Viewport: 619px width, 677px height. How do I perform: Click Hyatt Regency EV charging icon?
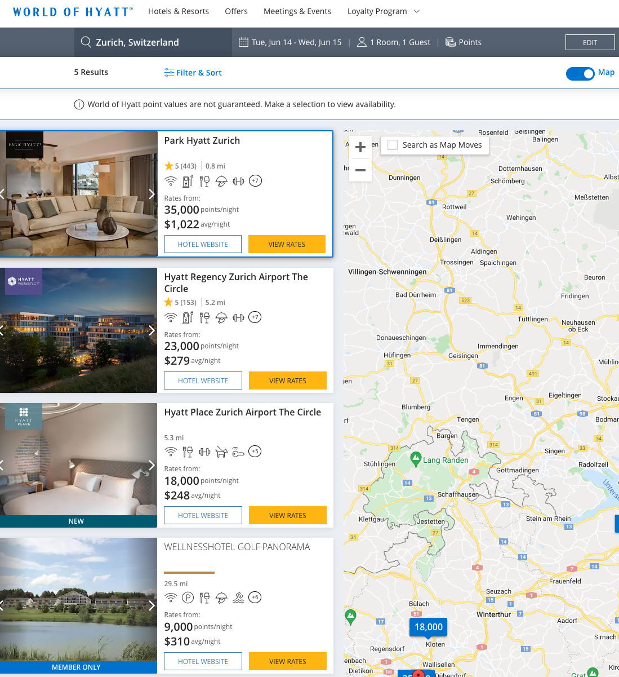188,317
